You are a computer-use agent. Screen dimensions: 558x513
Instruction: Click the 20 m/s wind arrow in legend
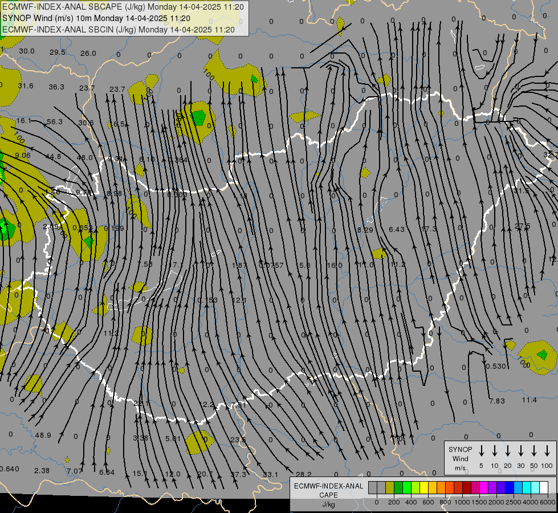pos(508,451)
